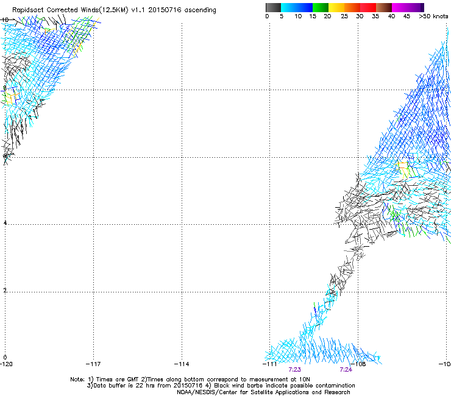Screen dimensions: 451x396
Task: Pick the yellow 20-25 knots legend segment
Action: tap(336, 7)
